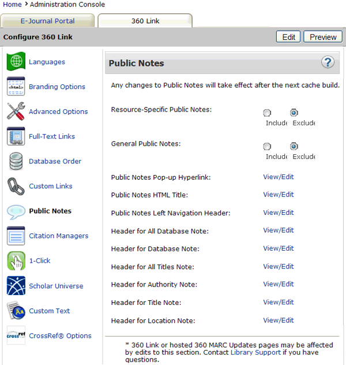The image size is (346, 365).
Task: Open the Advanced Options link
Action: point(58,111)
